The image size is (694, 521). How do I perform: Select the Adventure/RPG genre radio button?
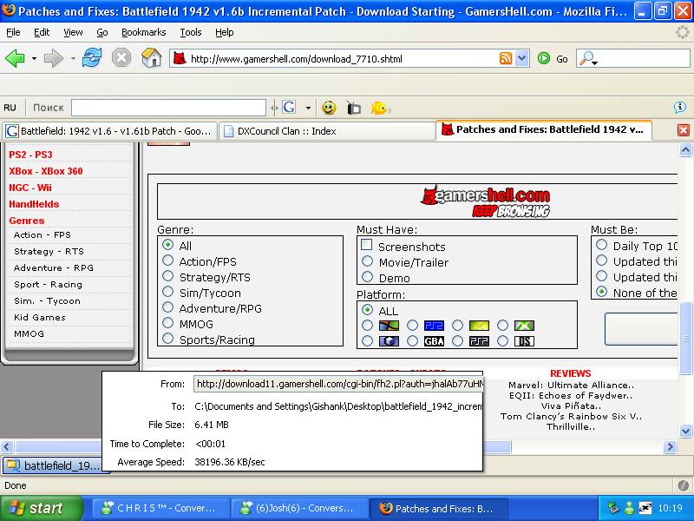coord(167,307)
